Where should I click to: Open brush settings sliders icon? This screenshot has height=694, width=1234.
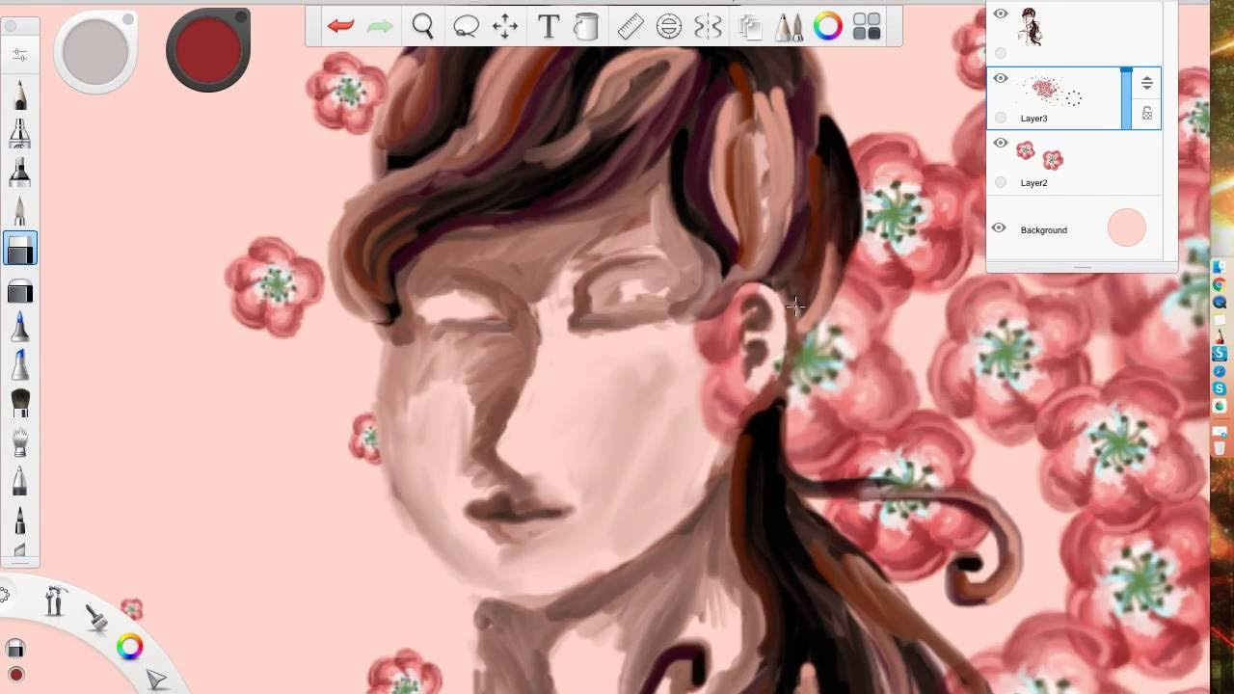point(20,55)
